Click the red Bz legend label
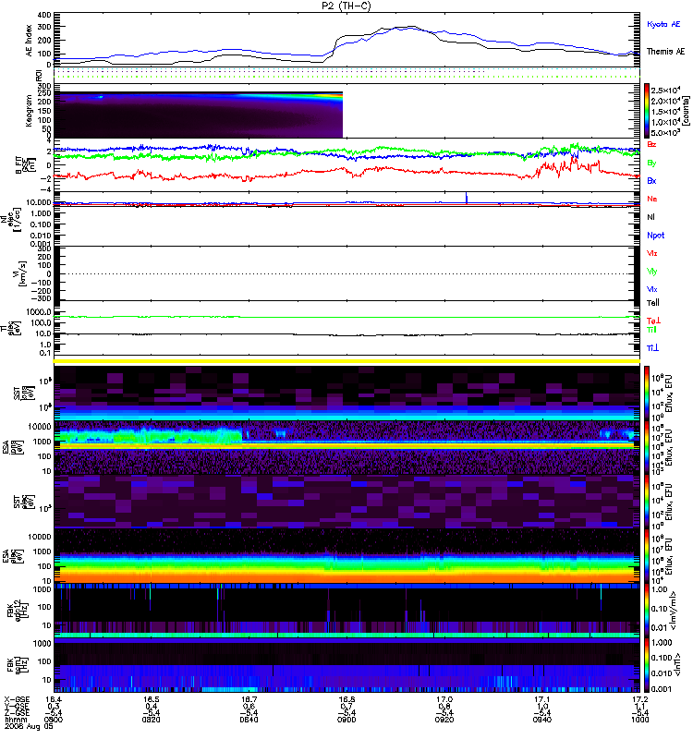The height and width of the screenshot is (739, 693). pyautogui.click(x=651, y=144)
